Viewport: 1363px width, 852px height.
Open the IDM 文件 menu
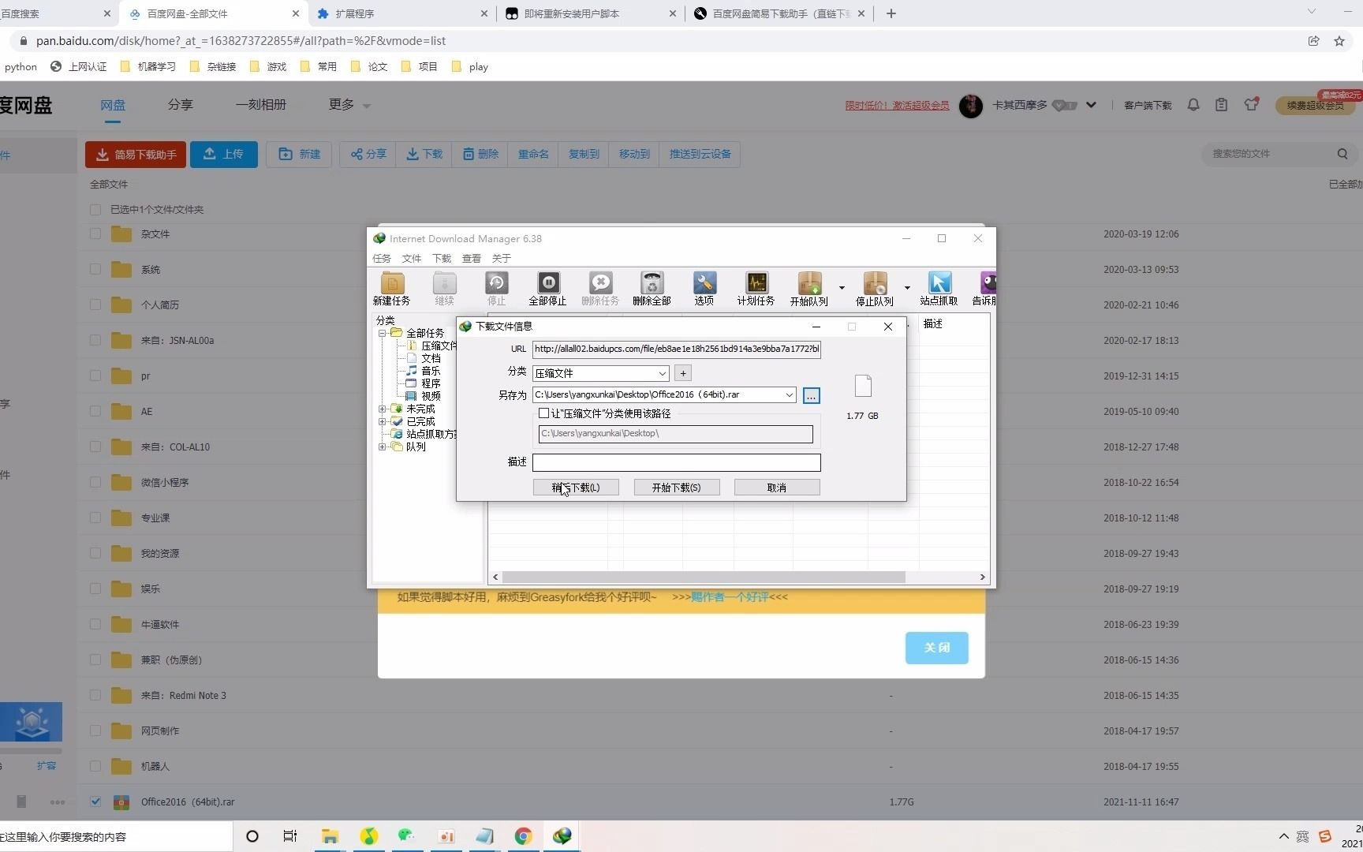tap(412, 258)
